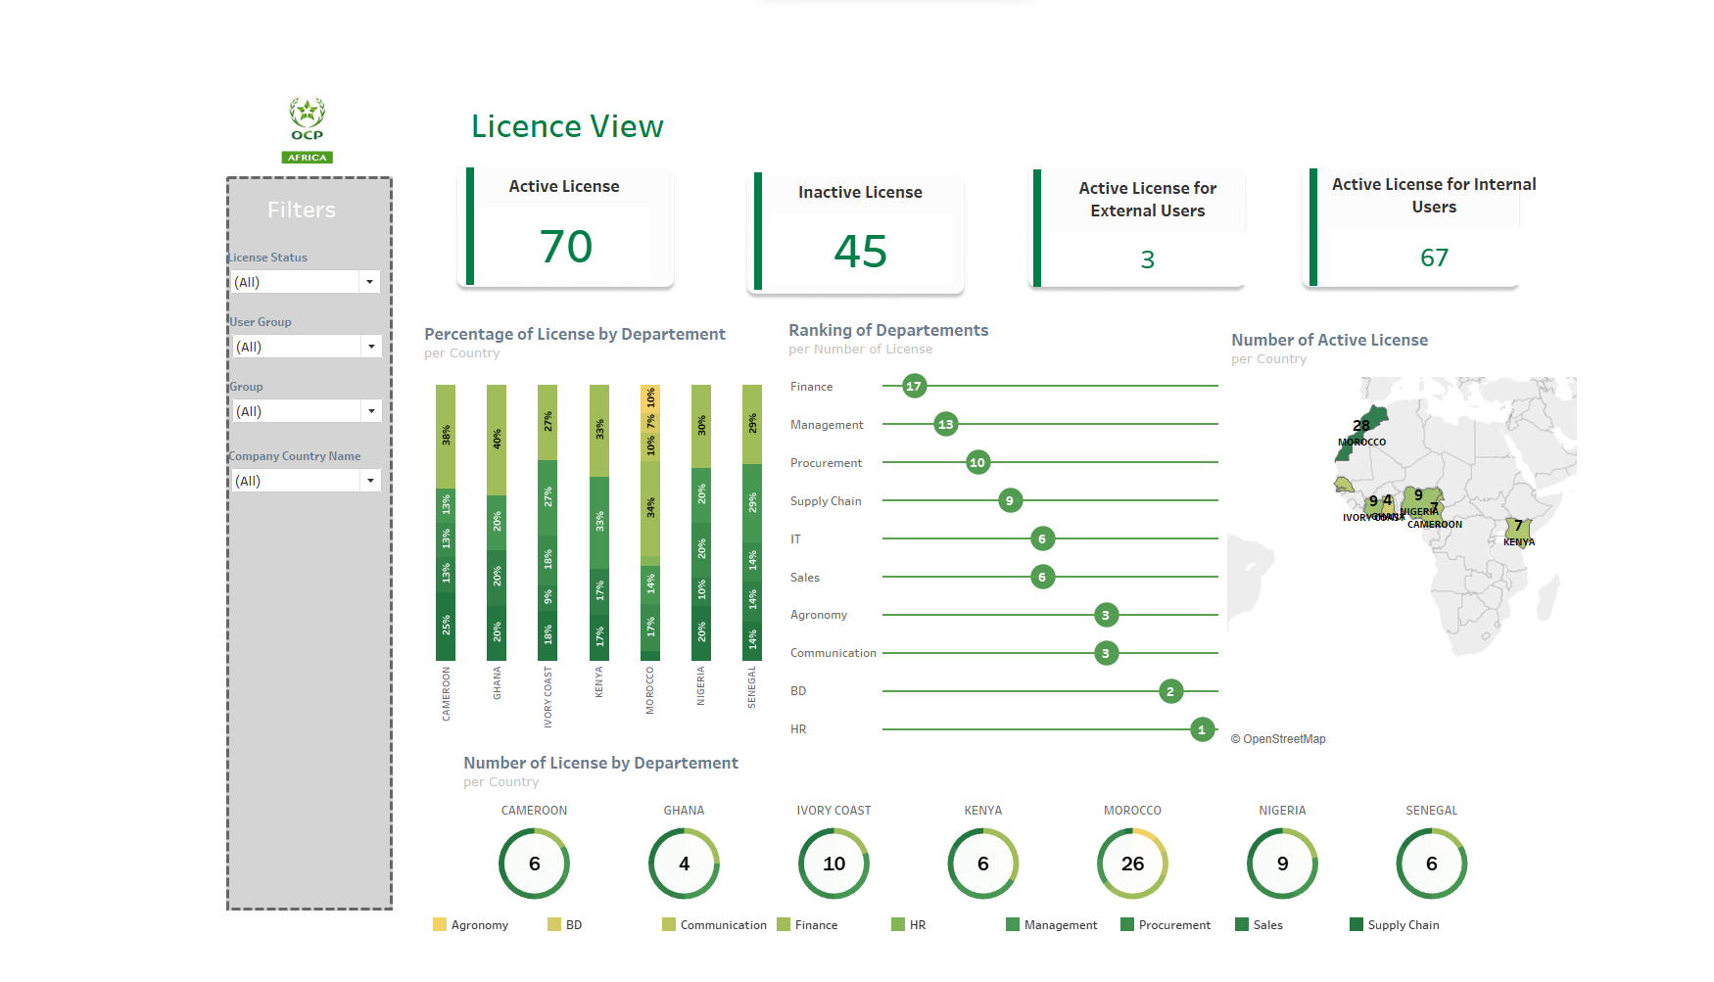
Task: Click the Agronomy legend color swatch
Action: coord(440,924)
